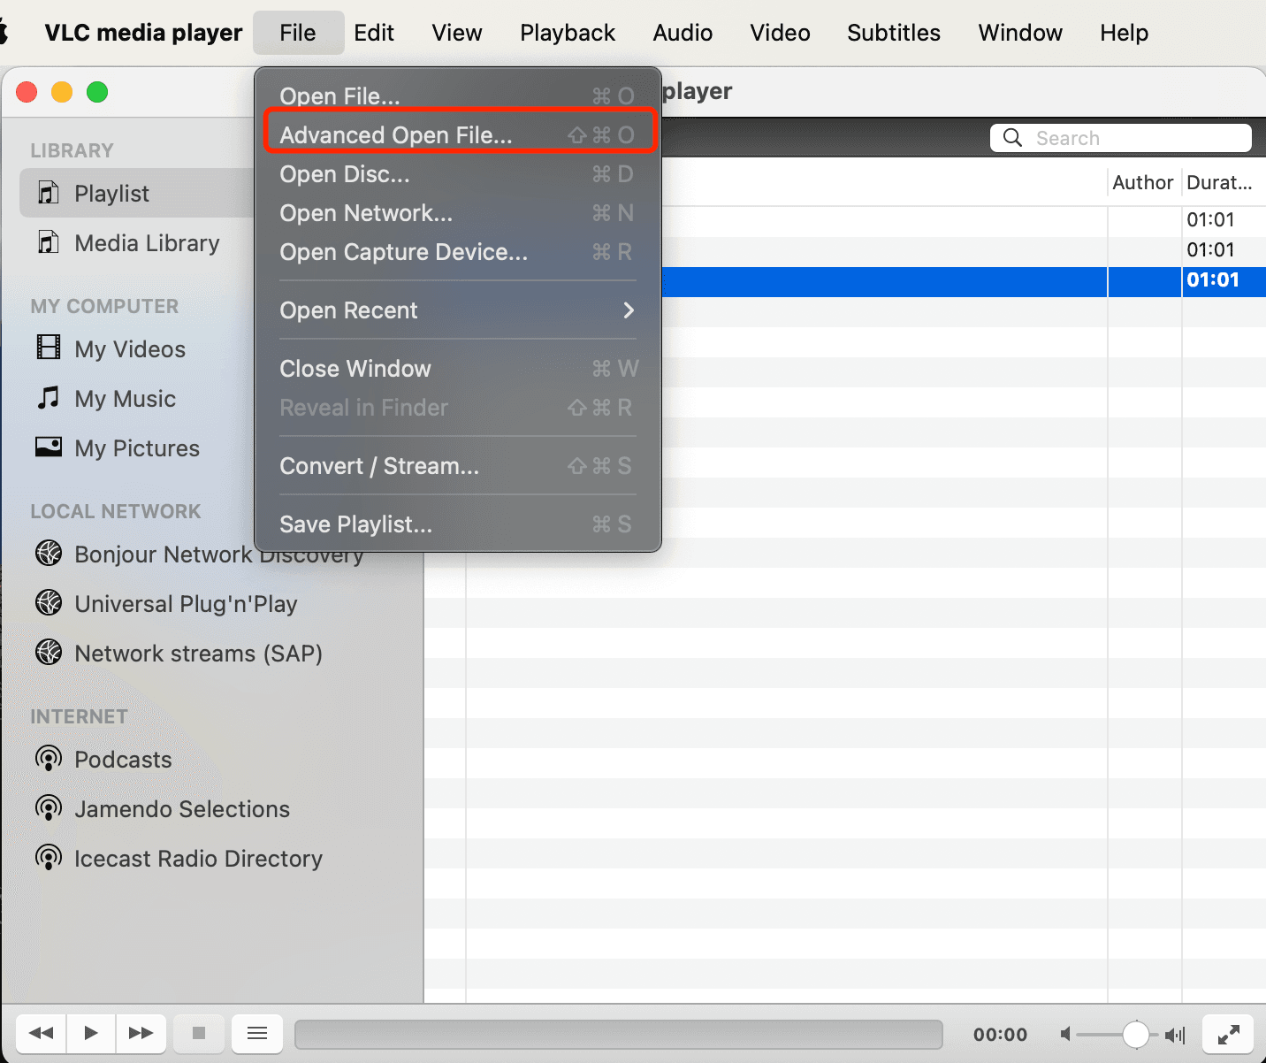Zoom the window with green button

pos(97,92)
